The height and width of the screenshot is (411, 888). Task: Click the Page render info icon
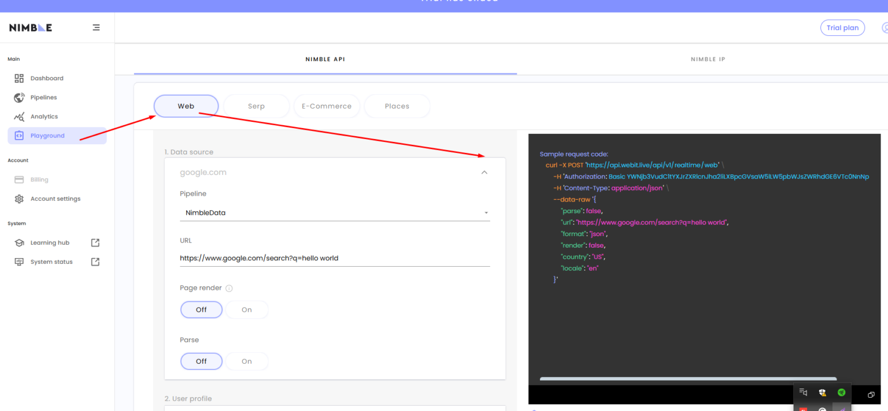[x=229, y=289]
